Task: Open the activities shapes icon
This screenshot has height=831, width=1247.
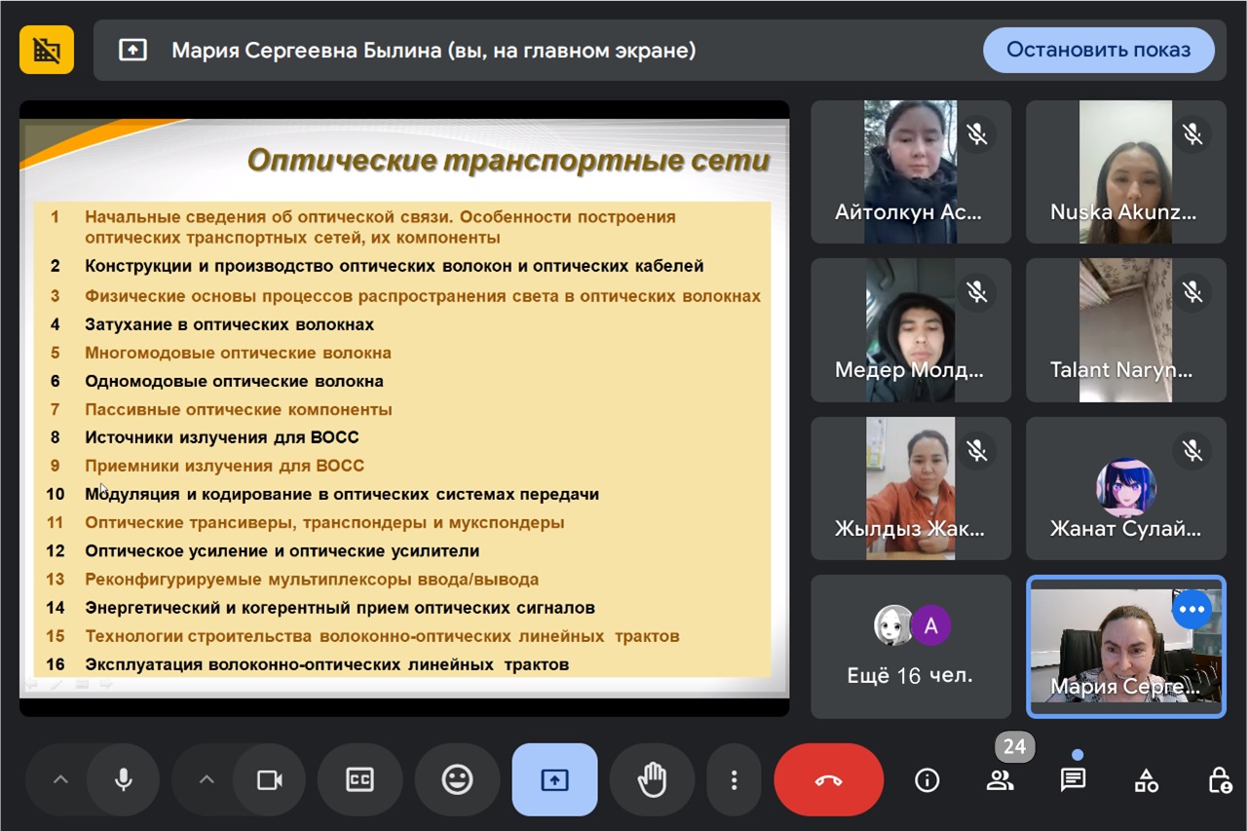Action: click(1147, 780)
